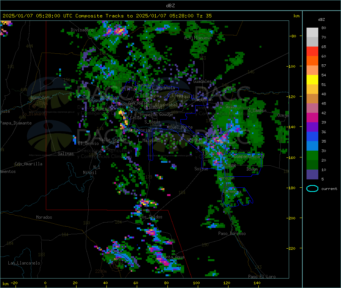This screenshot has height=288, width=341.
Task: Select the 'Paso_El_Loro' place label
Action: point(262,277)
